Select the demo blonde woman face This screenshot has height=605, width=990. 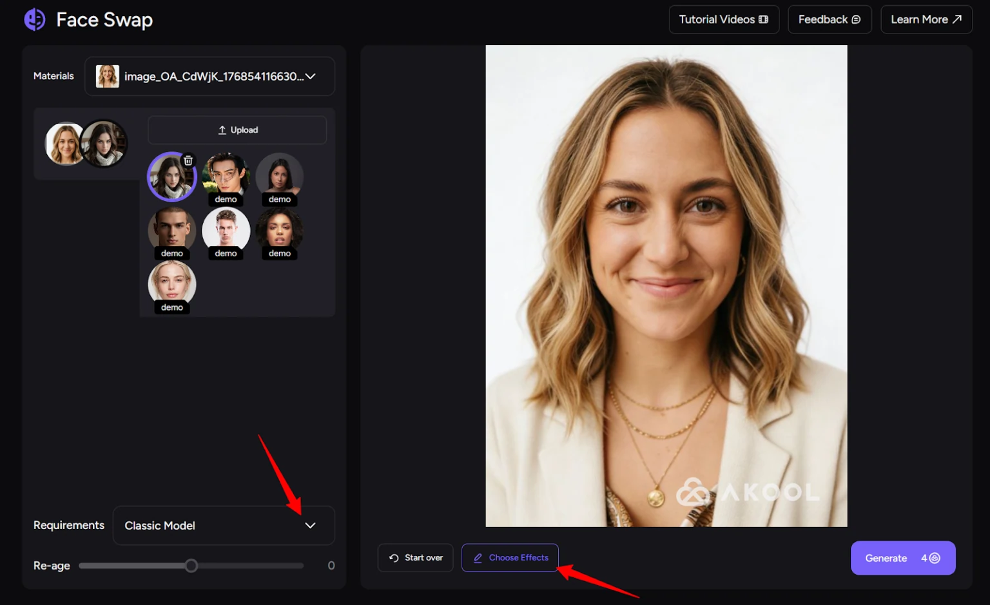(171, 283)
